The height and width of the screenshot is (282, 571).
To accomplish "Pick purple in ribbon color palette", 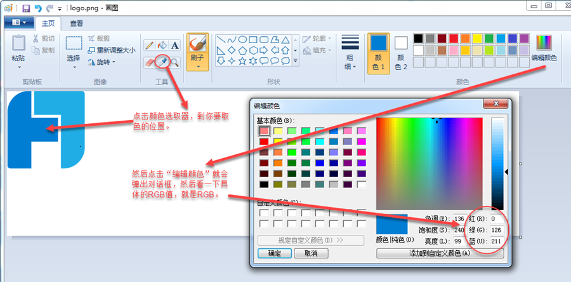I will click(x=524, y=38).
